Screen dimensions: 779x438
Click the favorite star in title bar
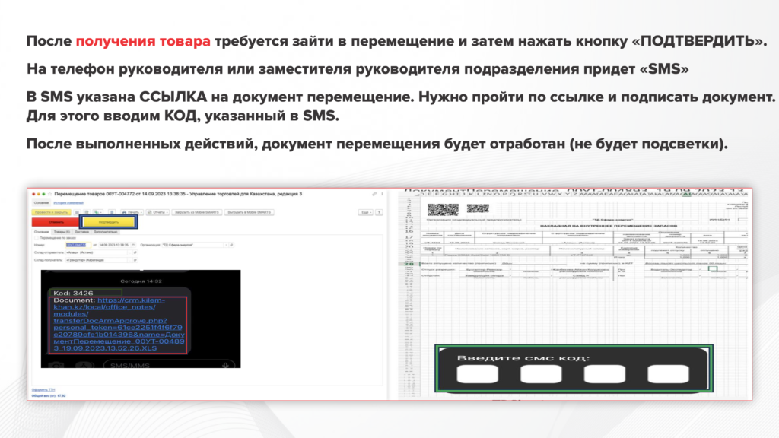[49, 194]
